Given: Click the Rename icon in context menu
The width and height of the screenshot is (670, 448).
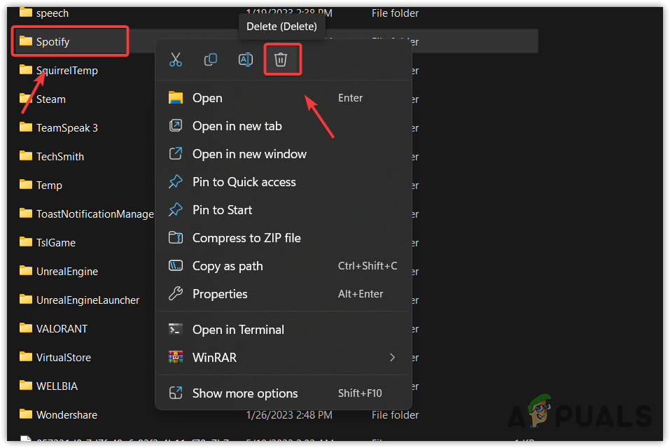Looking at the screenshot, I should [246, 59].
